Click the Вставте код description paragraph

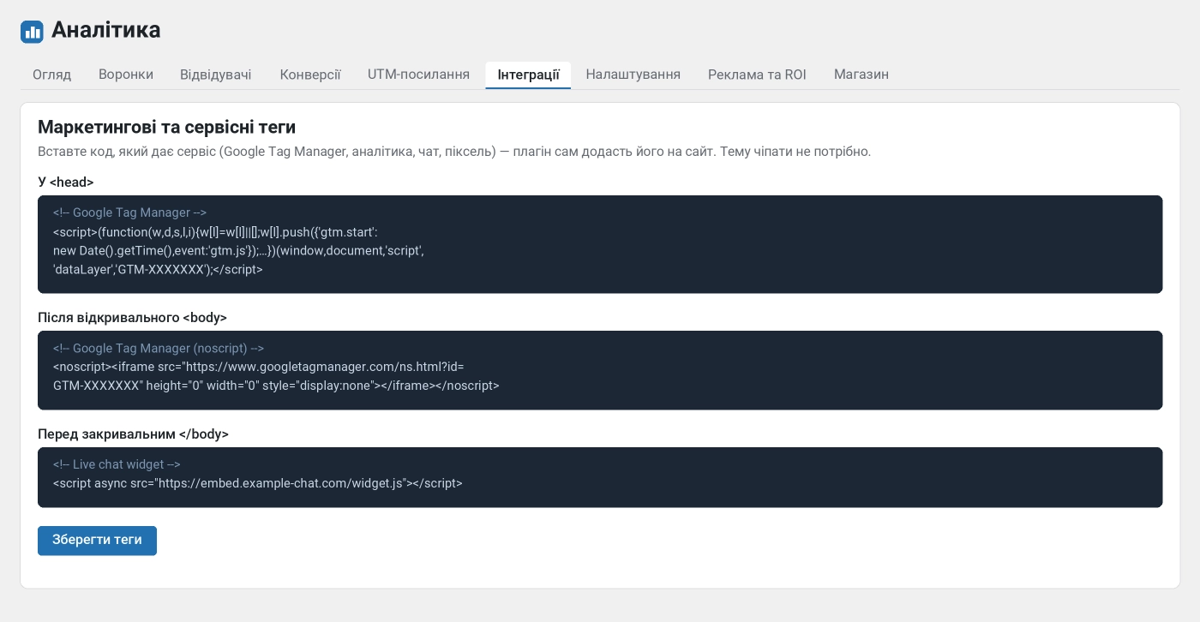(454, 152)
